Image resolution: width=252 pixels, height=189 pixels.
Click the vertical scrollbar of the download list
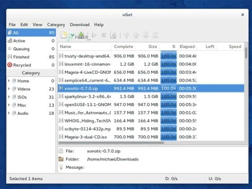[246, 53]
